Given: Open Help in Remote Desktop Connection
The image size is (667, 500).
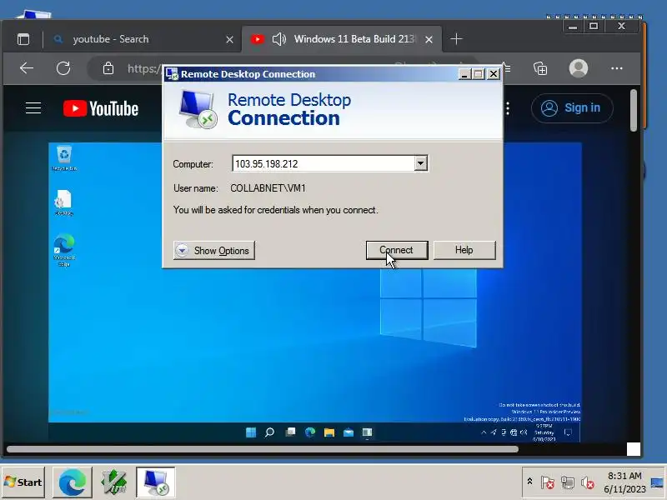Looking at the screenshot, I should click(x=464, y=250).
